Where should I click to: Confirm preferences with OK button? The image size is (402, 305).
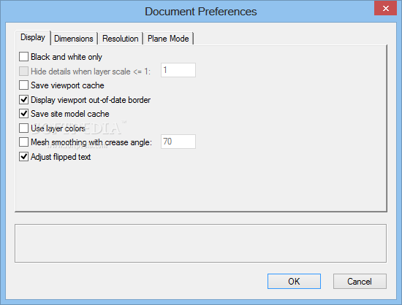click(294, 281)
